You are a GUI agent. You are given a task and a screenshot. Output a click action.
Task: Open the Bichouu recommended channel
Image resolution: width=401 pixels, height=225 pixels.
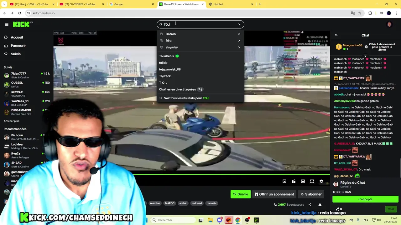24,137
